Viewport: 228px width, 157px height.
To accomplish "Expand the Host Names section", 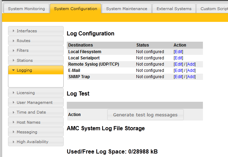I will (36, 122).
